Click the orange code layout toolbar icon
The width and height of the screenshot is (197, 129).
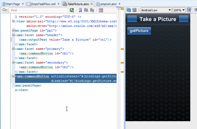[101, 10]
